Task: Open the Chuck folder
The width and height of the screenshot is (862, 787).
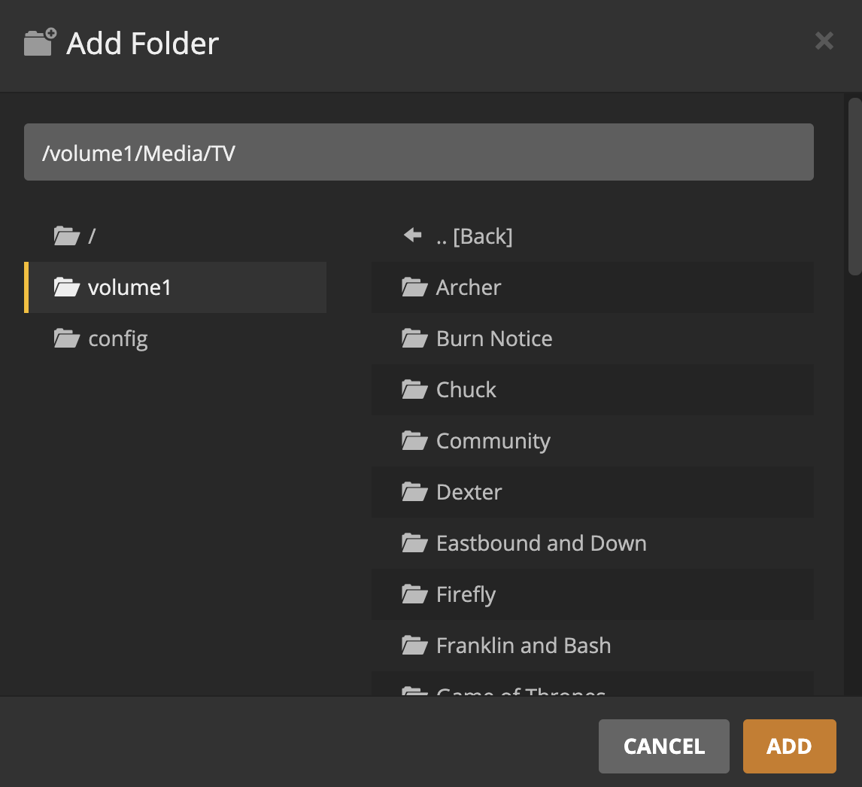Action: (593, 390)
